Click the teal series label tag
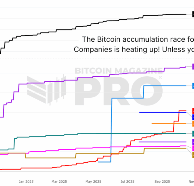 tap(193, 133)
